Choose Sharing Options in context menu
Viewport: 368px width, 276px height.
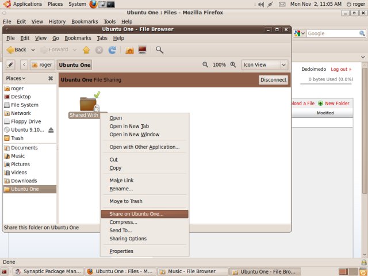[x=144, y=239]
